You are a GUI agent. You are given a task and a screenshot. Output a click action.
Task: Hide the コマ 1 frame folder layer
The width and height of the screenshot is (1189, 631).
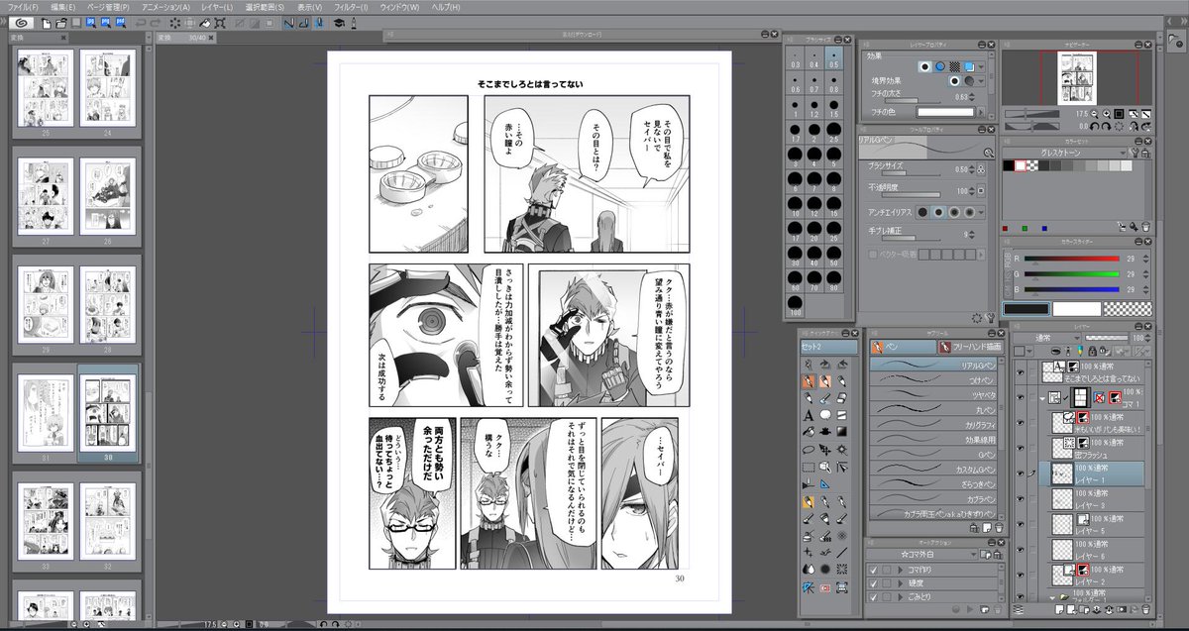pyautogui.click(x=1021, y=397)
